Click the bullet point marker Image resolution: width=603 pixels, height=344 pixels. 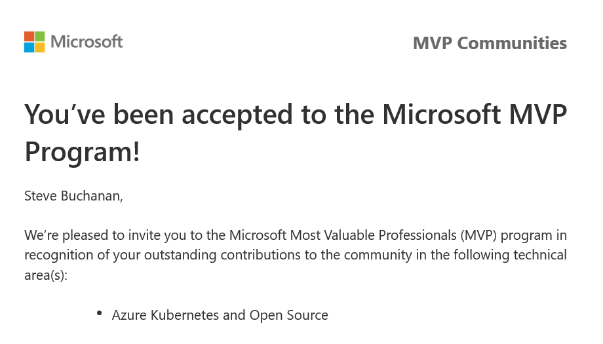[x=99, y=313]
